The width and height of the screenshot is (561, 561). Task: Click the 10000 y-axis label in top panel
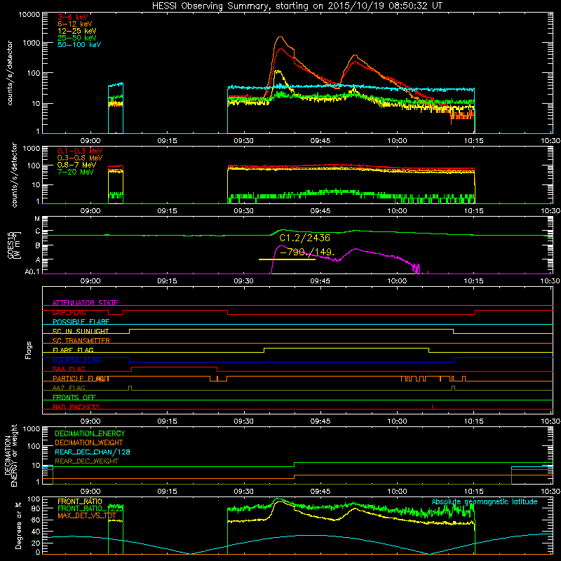[29, 14]
